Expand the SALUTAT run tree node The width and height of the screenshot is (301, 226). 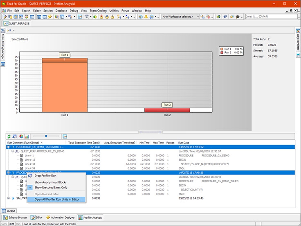9,198
